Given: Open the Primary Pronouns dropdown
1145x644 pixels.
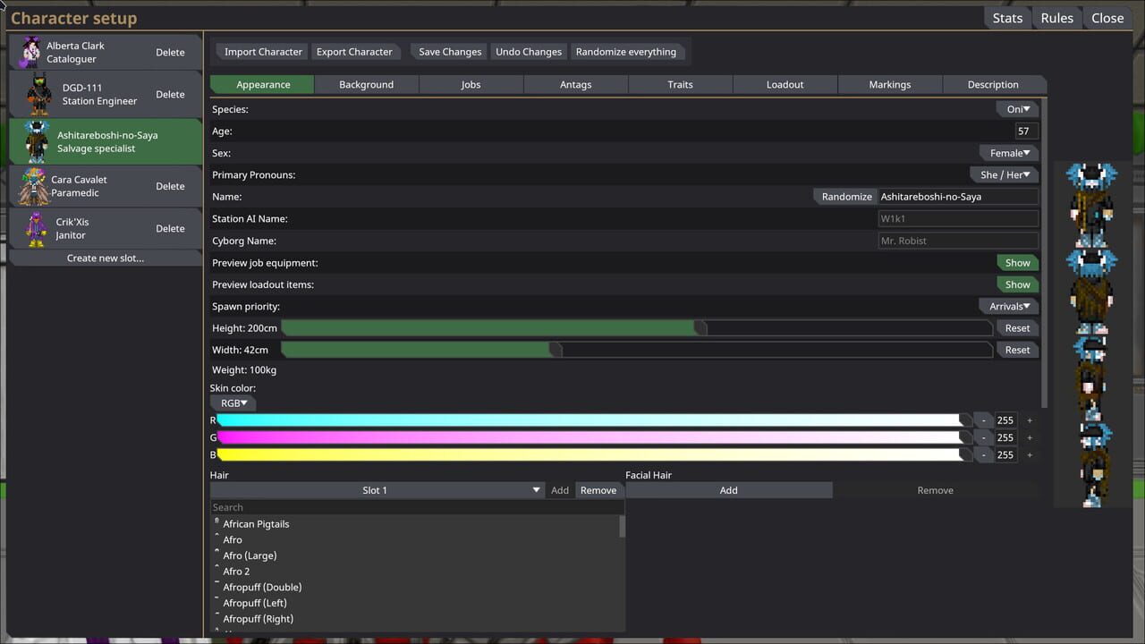Looking at the screenshot, I should click(x=1004, y=174).
